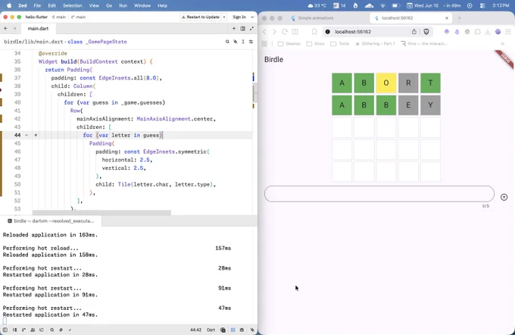
Task: Toggle the browser sidebar panel icon
Action: pos(295,32)
